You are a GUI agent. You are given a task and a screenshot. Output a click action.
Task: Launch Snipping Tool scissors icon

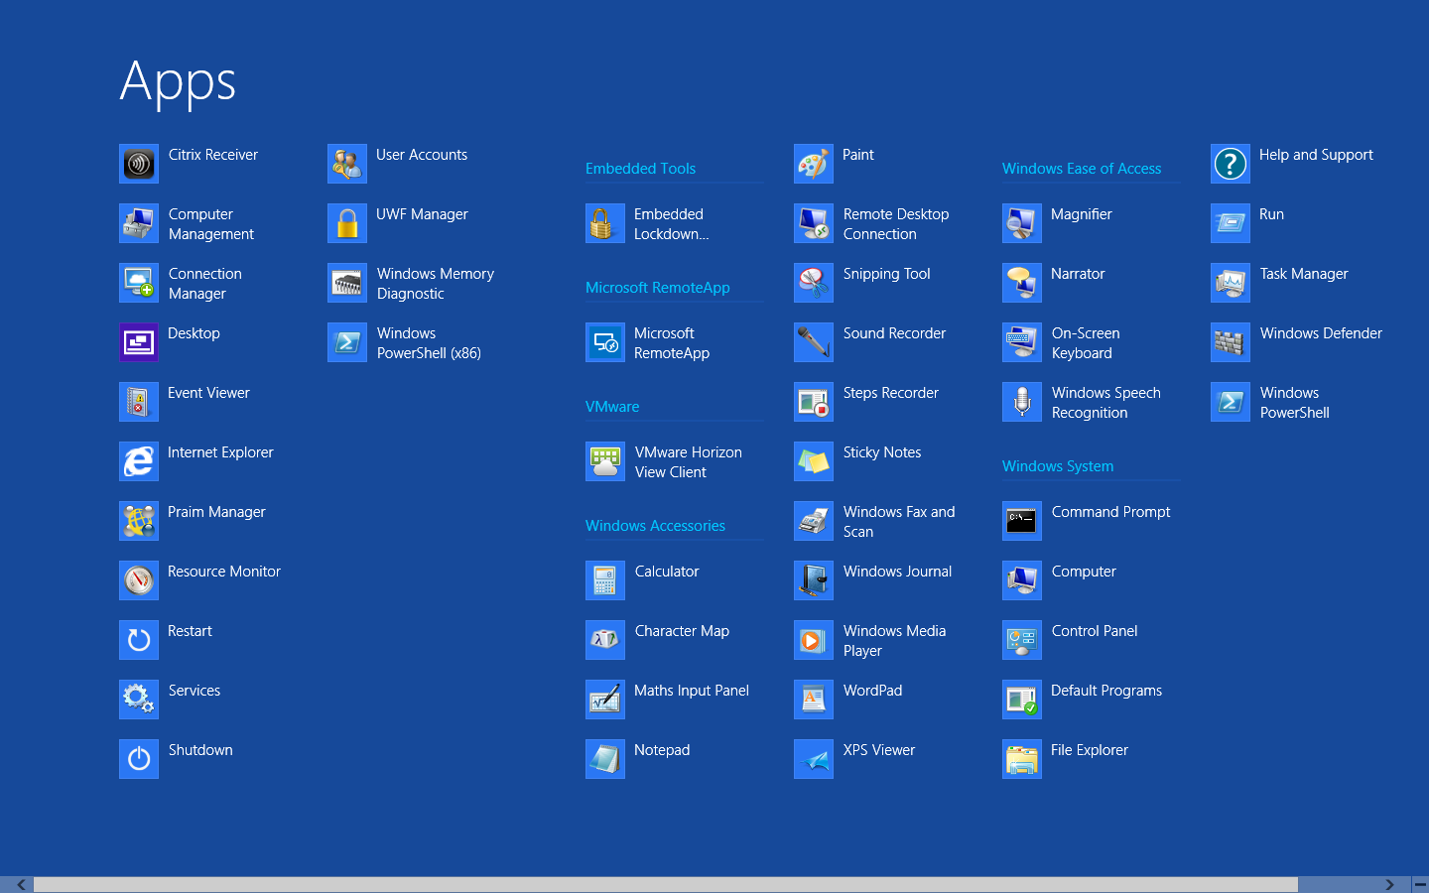[x=814, y=283]
